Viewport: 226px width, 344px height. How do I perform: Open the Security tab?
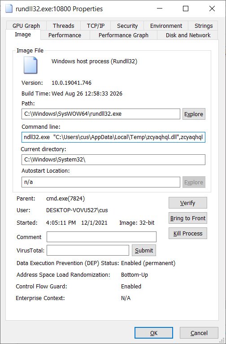(127, 26)
